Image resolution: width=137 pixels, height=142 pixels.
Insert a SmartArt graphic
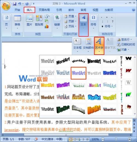[x=47, y=21]
